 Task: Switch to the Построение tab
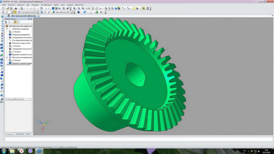point(10,134)
